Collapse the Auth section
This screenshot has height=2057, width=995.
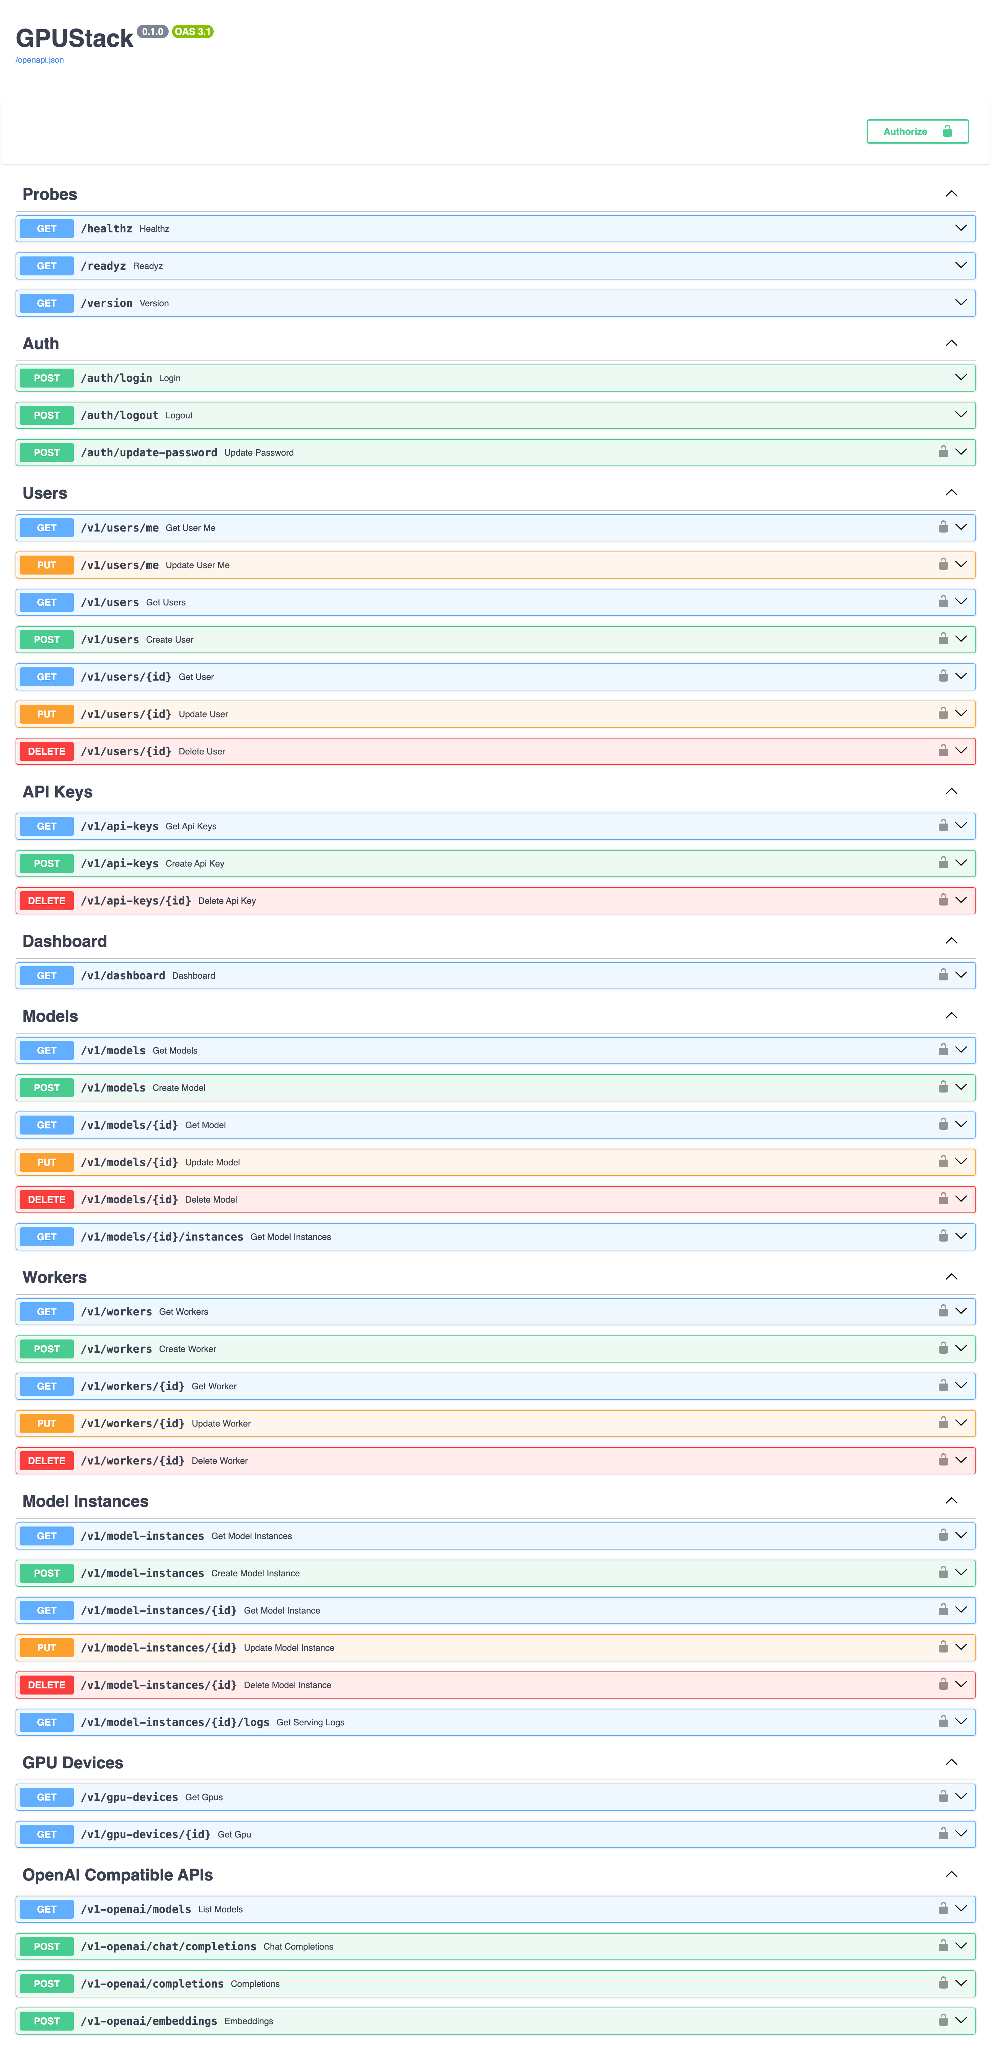(x=951, y=344)
